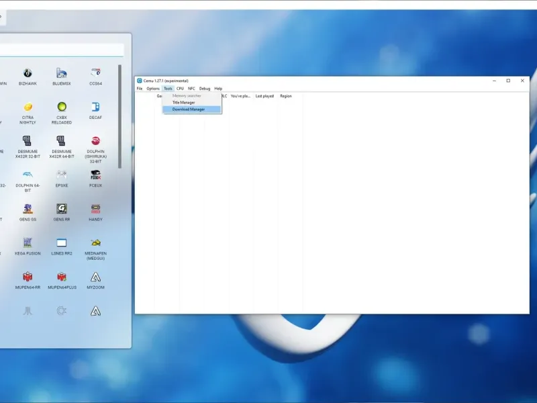The width and height of the screenshot is (537, 403).
Task: Open the Help menu in Cemu
Action: (218, 89)
